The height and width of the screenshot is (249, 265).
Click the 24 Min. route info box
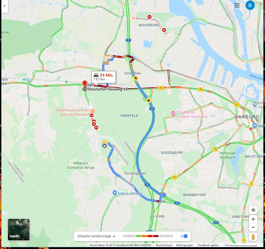click(x=104, y=77)
